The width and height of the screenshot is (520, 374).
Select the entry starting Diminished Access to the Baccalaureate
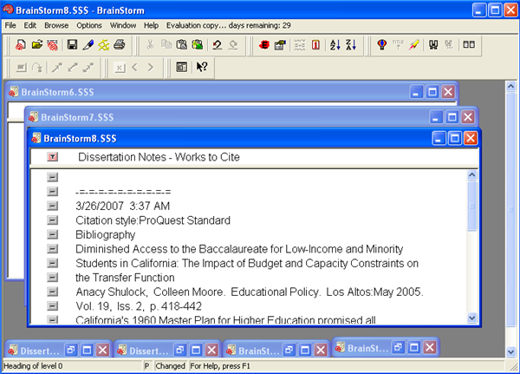(239, 249)
